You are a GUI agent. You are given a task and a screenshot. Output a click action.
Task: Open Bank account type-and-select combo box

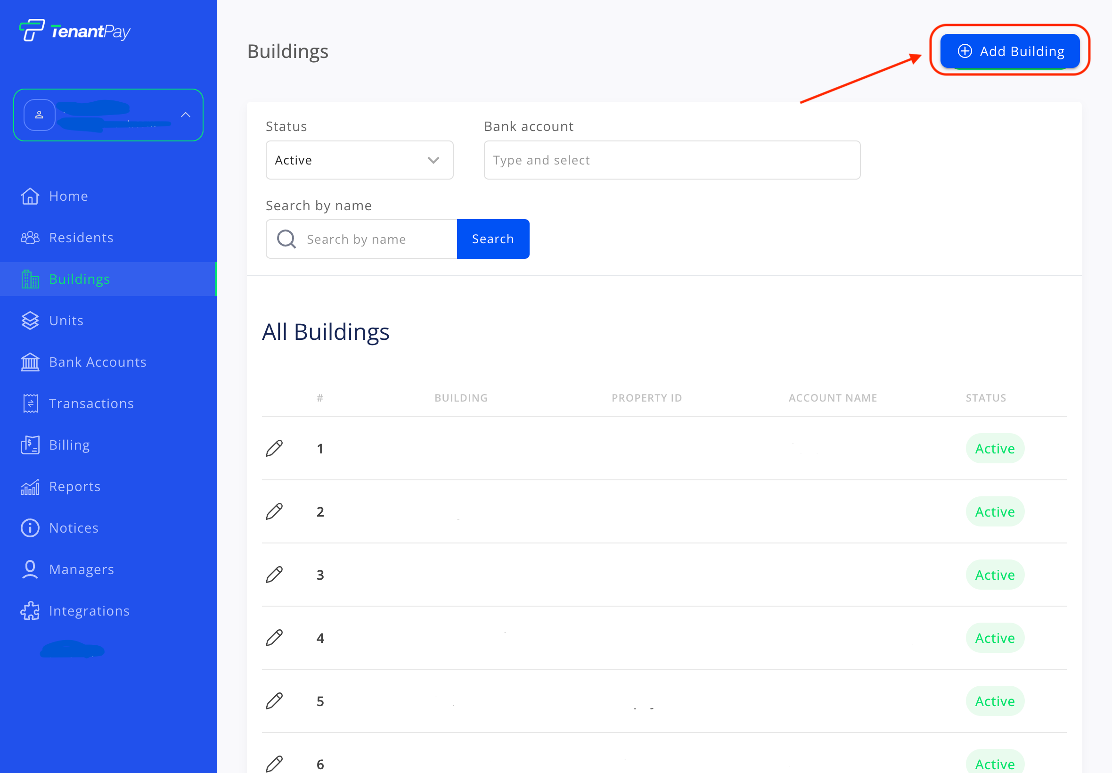click(671, 160)
